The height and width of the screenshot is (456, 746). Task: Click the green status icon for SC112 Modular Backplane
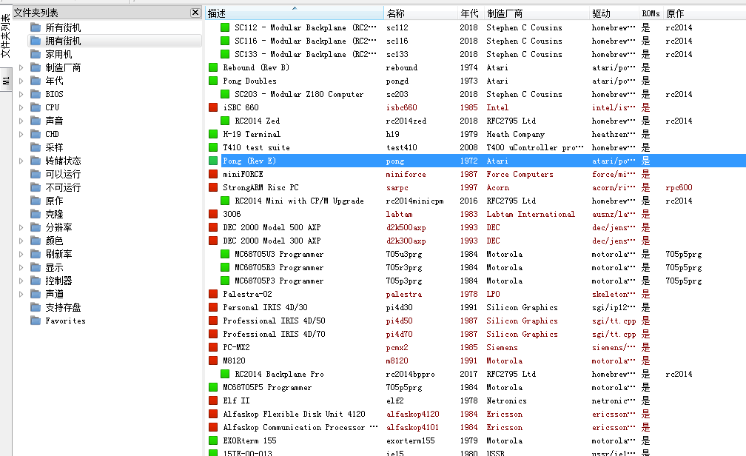225,27
